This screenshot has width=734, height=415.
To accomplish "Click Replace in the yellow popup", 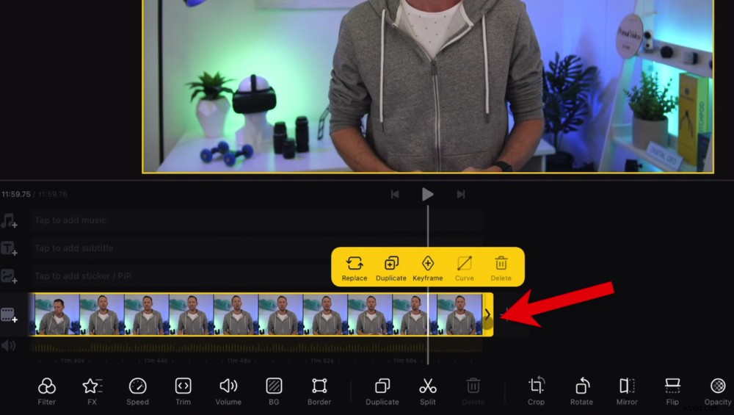I will pyautogui.click(x=355, y=268).
